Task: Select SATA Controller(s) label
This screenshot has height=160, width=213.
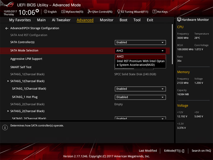Action: (22, 42)
